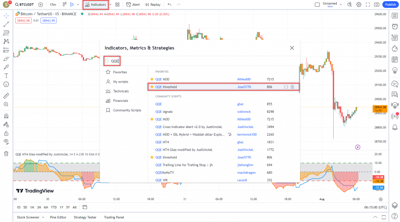Viewport: 400px width, 222px height.
Task: Expand the Unnamed layout dropdown arrow
Action: coord(341,5)
